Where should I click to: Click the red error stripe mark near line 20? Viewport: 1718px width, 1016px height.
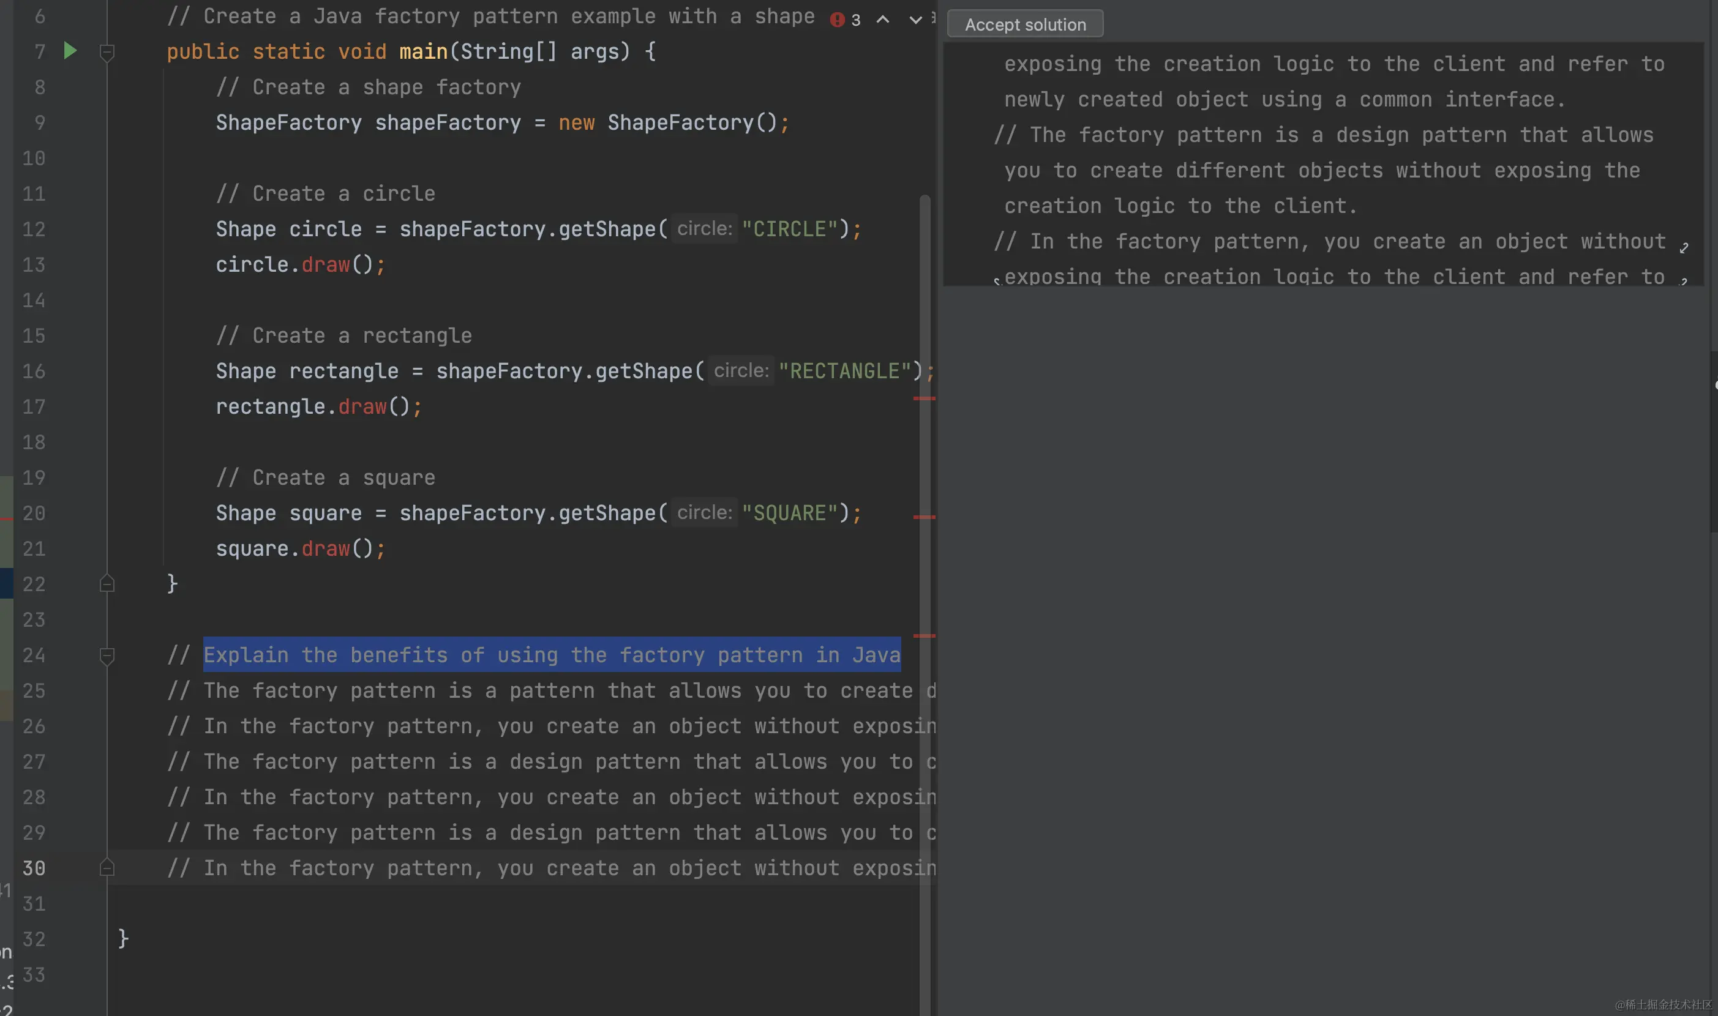[x=924, y=517]
